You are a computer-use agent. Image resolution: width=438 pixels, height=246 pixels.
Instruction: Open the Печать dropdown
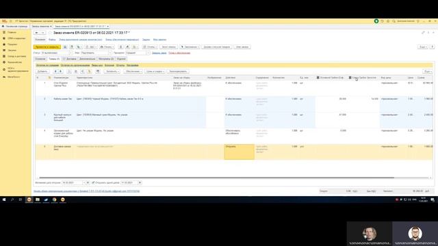[107, 47]
